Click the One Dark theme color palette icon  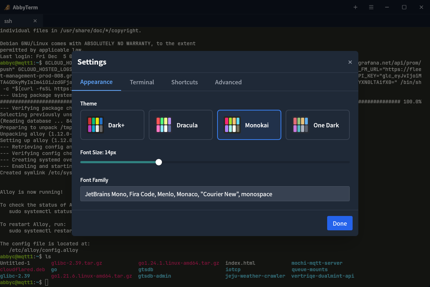[300, 125]
